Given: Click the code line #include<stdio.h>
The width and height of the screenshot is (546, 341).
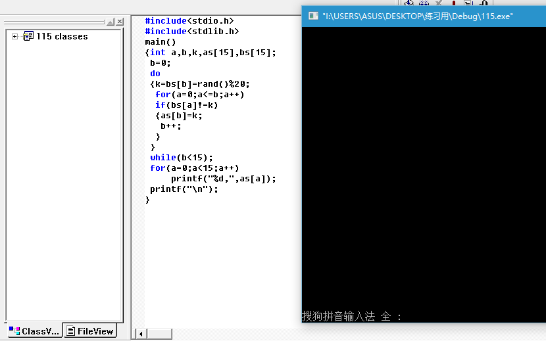Looking at the screenshot, I should tap(189, 21).
